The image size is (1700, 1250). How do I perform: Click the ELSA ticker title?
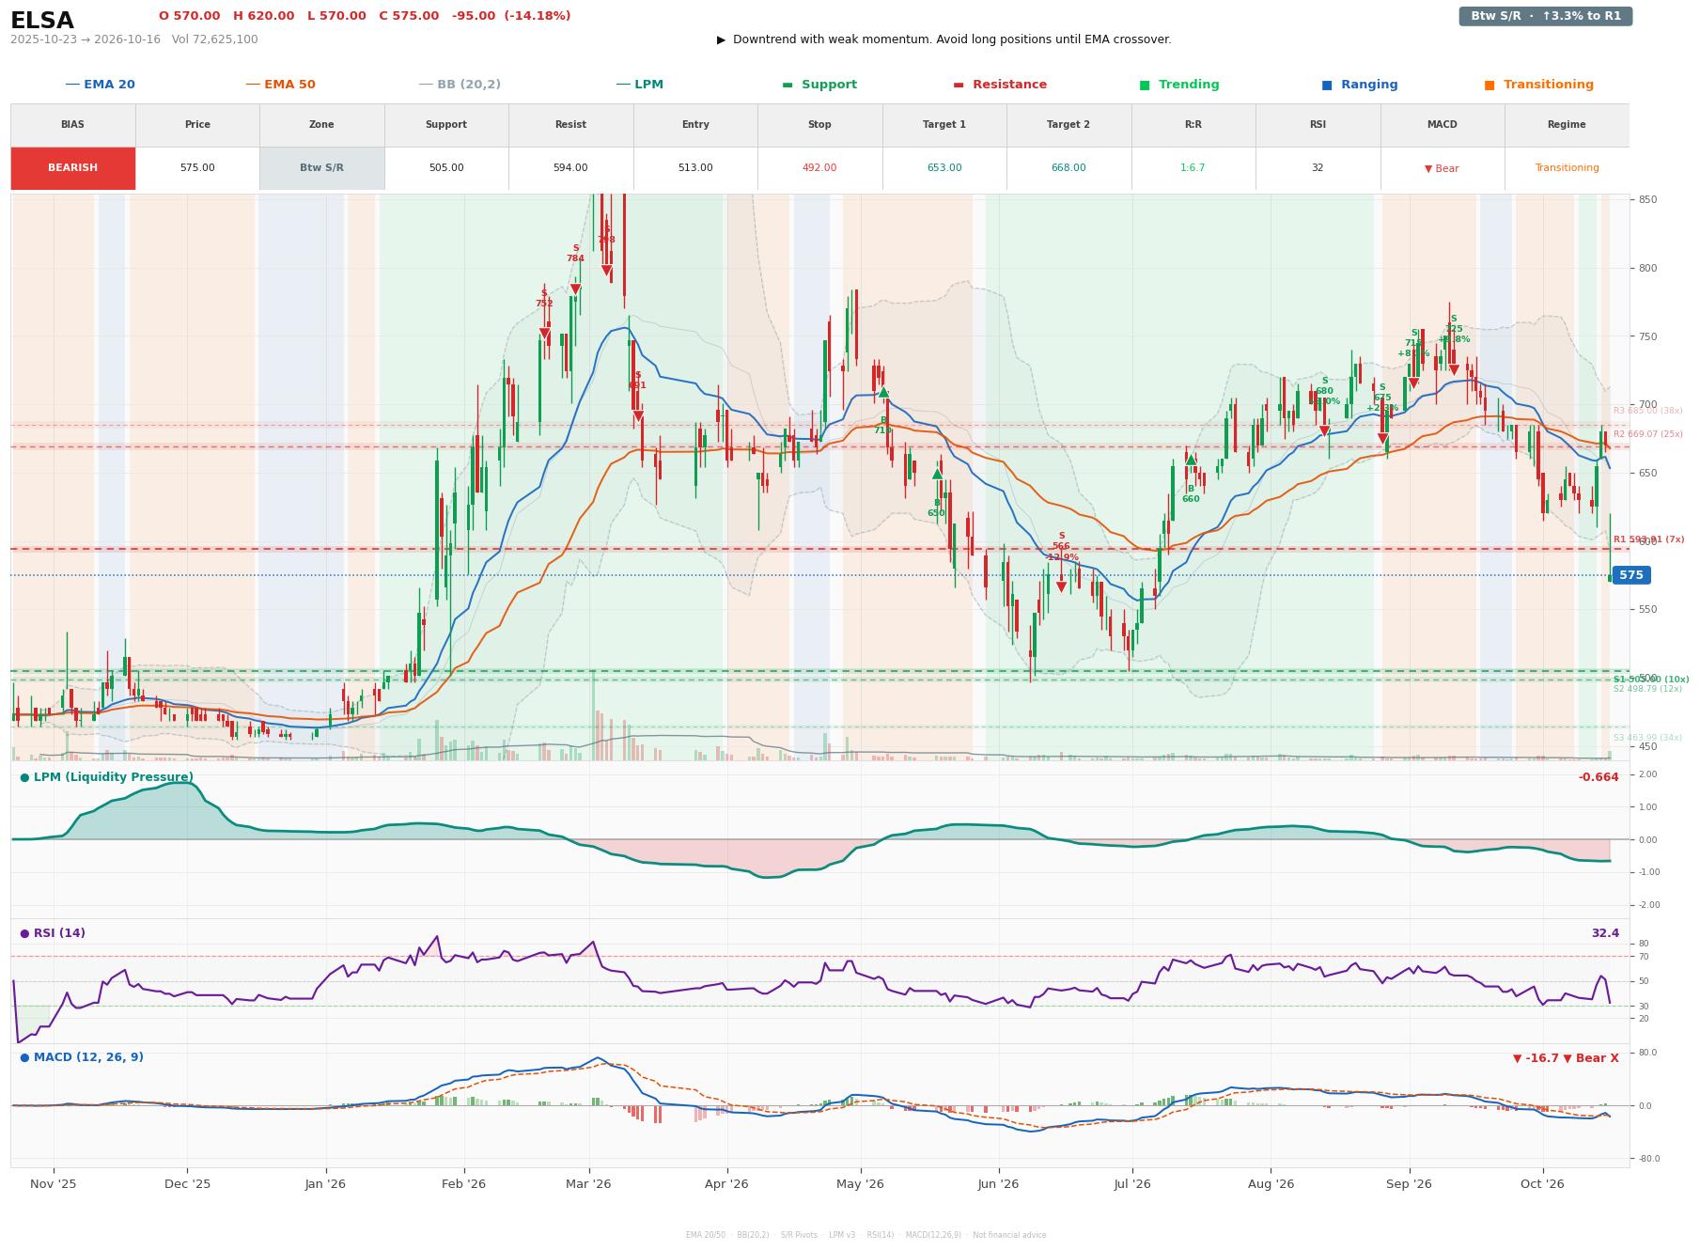click(42, 21)
